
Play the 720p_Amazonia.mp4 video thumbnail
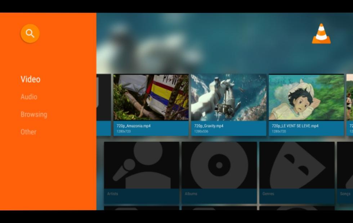pyautogui.click(x=150, y=97)
